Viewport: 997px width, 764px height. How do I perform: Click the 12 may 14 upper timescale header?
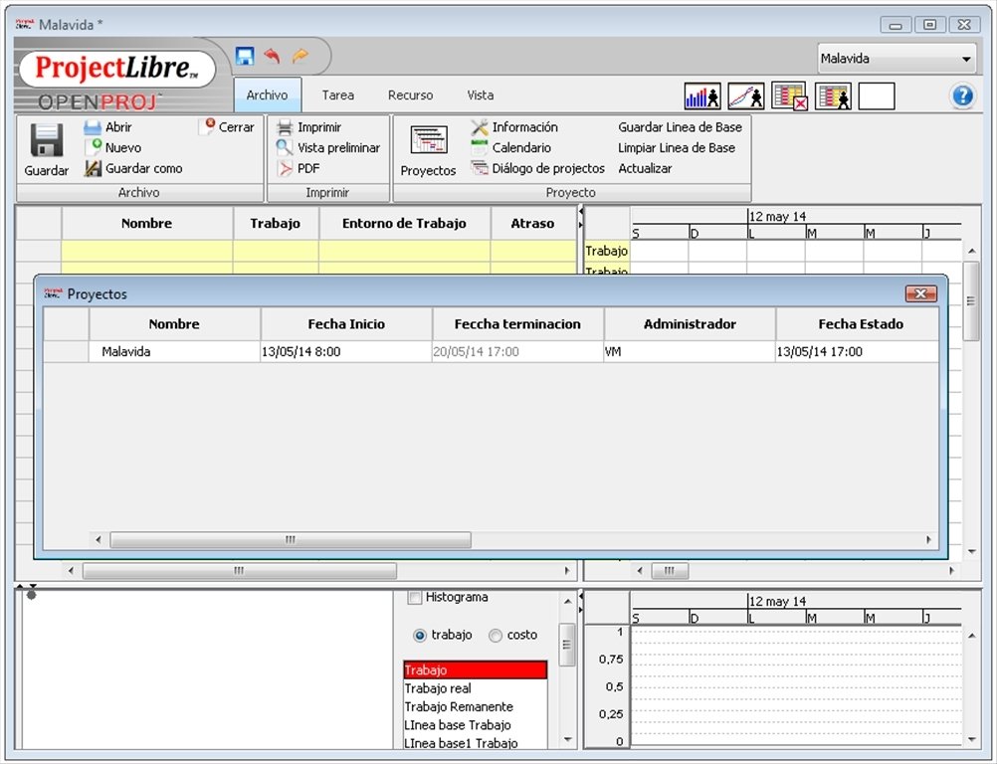coord(778,216)
